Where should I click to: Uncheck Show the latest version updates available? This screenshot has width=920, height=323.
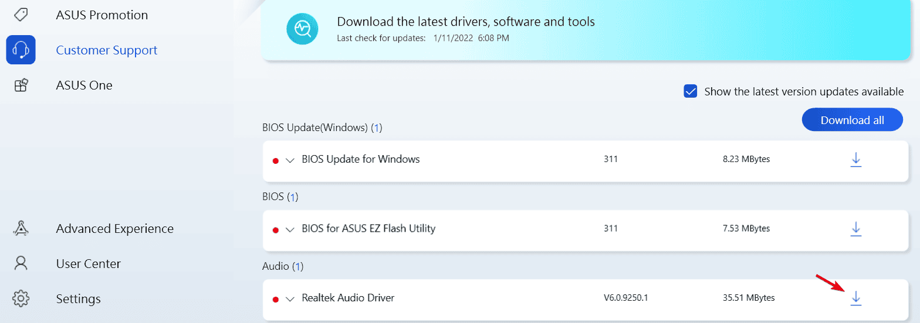[691, 91]
